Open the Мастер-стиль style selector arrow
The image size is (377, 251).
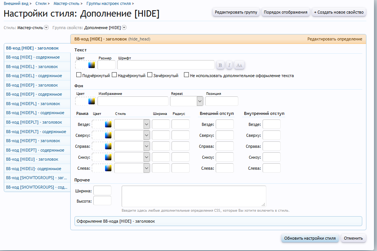(46, 28)
